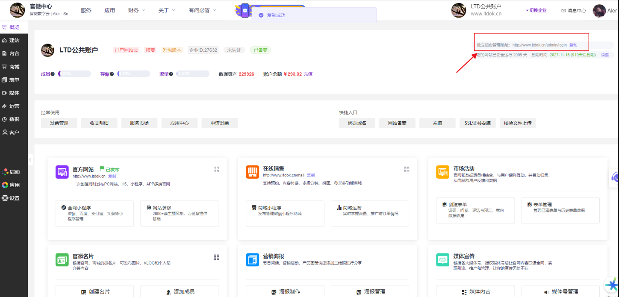Image resolution: width=619 pixels, height=297 pixels.
Task: Expand the 财务 dropdown menu
Action: click(x=136, y=10)
